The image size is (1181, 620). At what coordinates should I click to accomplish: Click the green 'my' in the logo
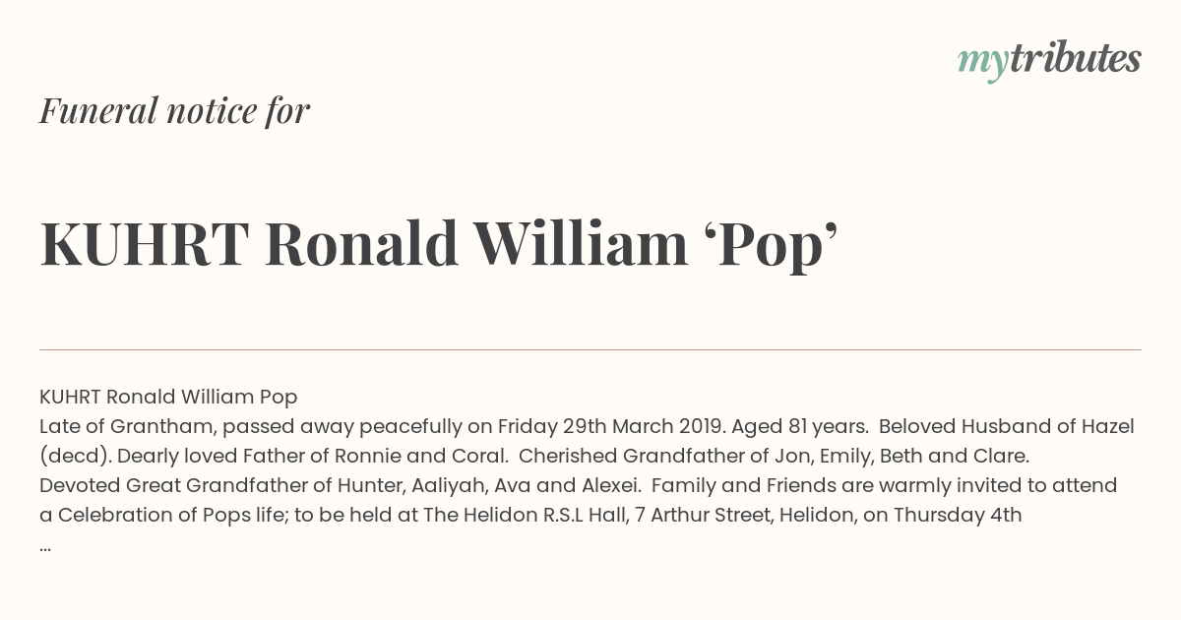[983, 63]
